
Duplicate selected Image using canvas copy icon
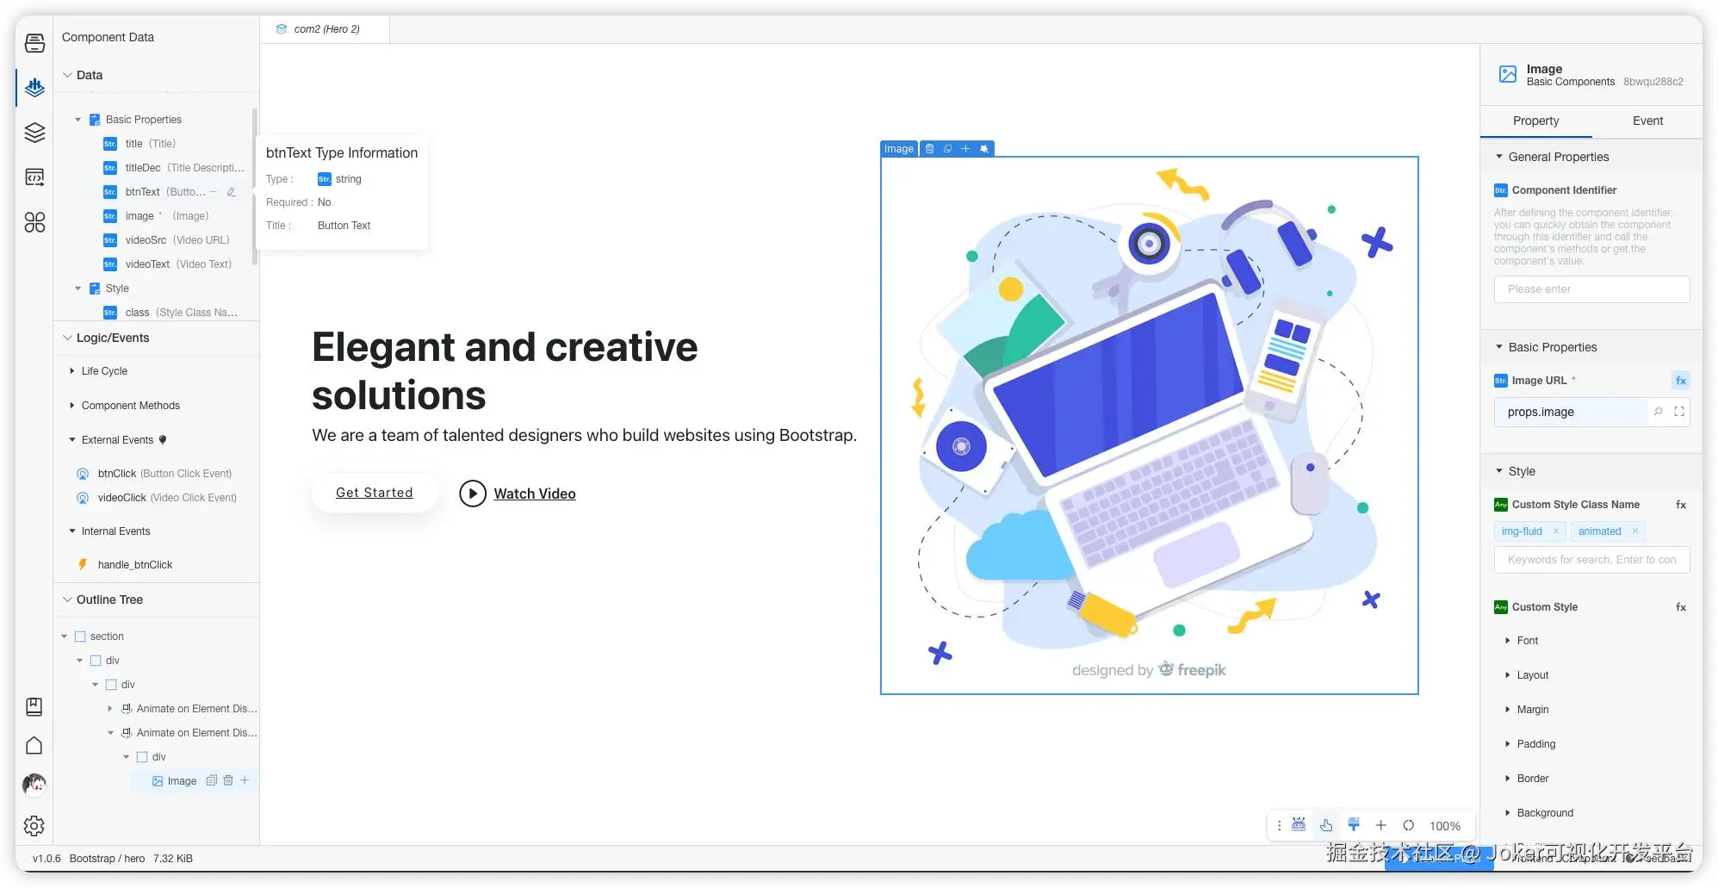[x=947, y=149]
